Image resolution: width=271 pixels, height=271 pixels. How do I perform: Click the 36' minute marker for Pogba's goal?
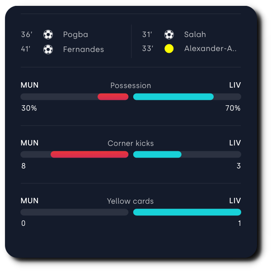click(x=27, y=34)
